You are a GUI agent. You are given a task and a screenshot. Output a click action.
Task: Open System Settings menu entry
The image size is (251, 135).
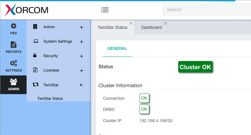pos(58,41)
